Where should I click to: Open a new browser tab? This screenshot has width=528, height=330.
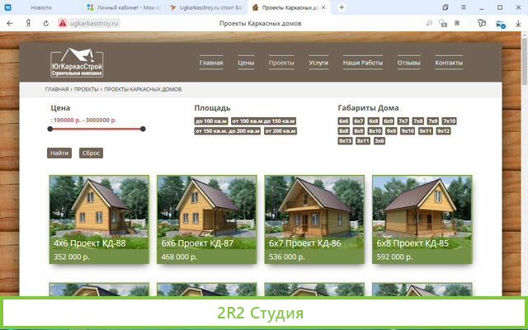[x=342, y=7]
